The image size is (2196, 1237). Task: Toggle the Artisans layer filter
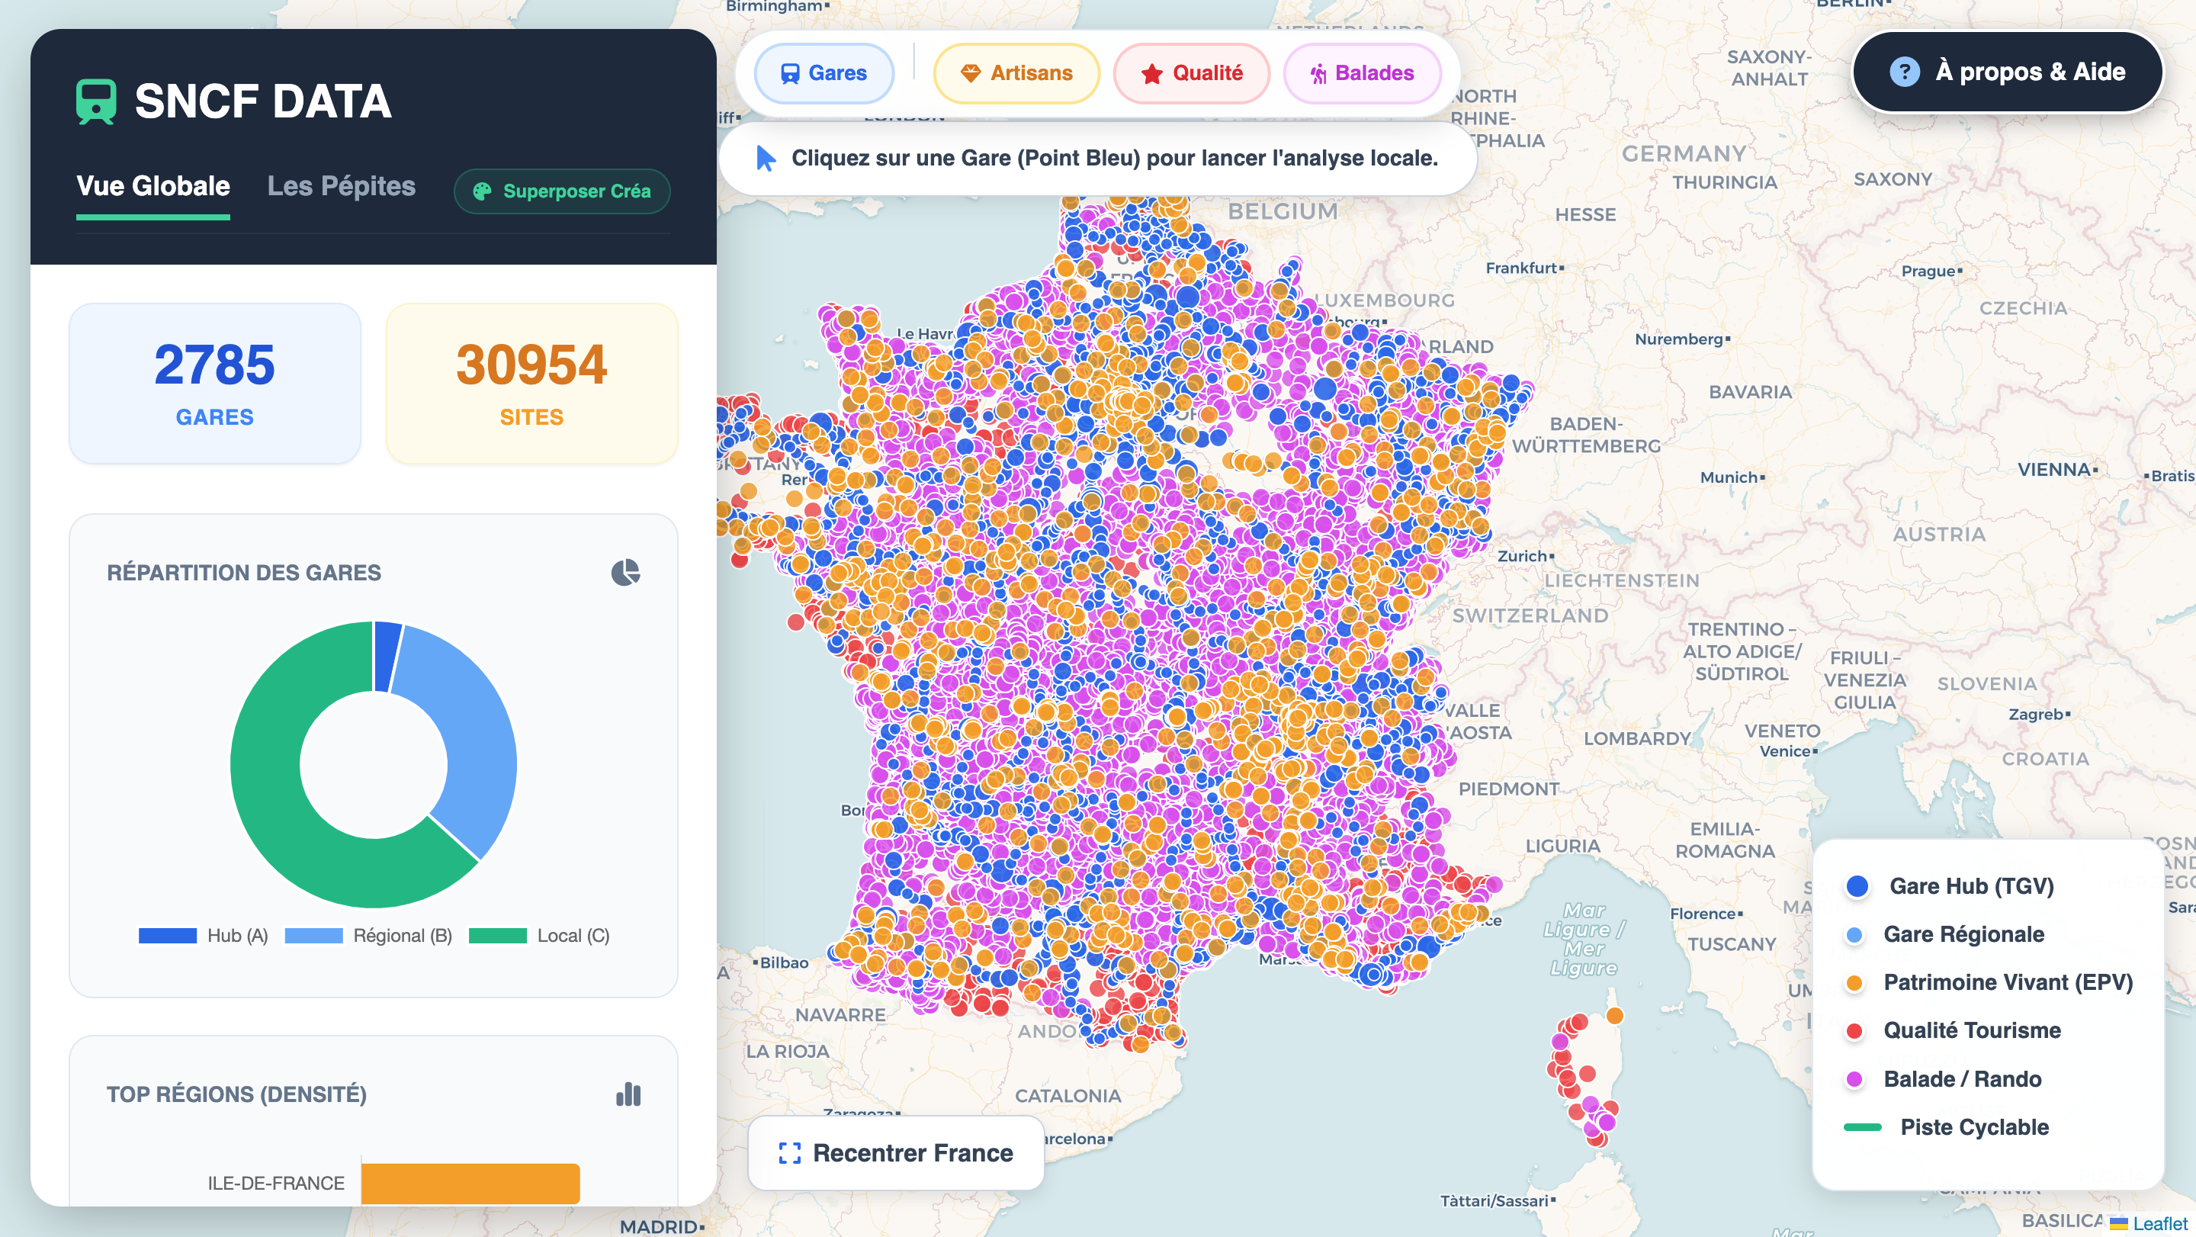tap(1016, 73)
